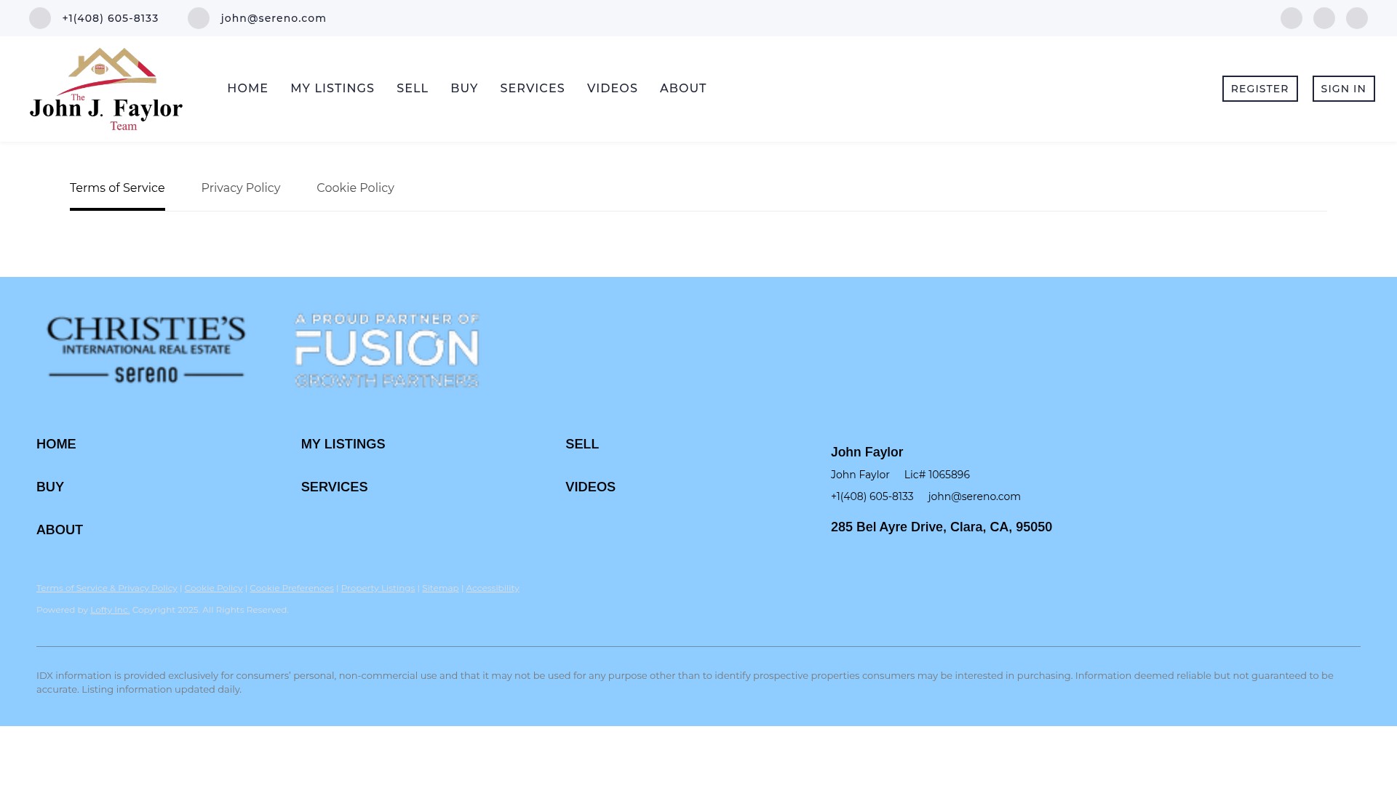1397x785 pixels.
Task: Switch to the Privacy Policy tab
Action: pos(241,188)
